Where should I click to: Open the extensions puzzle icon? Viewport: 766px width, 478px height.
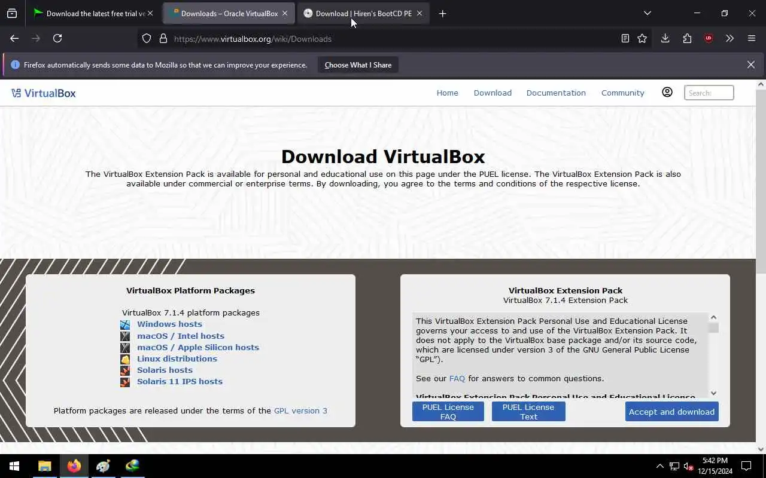click(687, 38)
